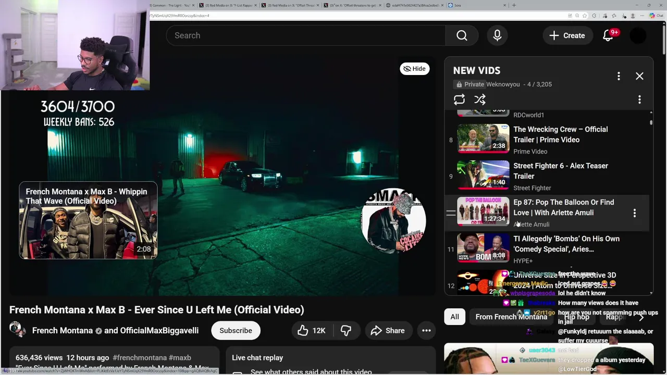Click the Live chat replay heading
This screenshot has height=375, width=667.
tap(257, 358)
